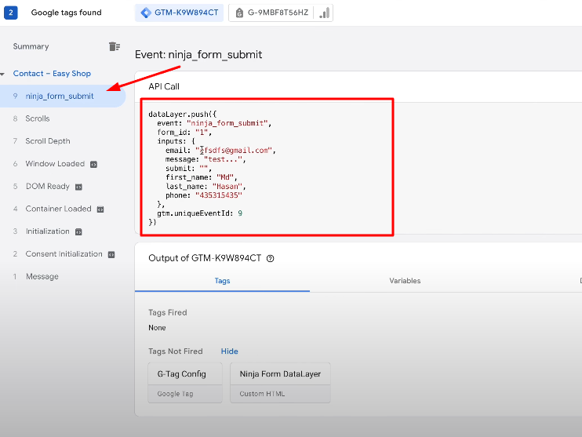Click the analytics bar chart icon

point(324,13)
